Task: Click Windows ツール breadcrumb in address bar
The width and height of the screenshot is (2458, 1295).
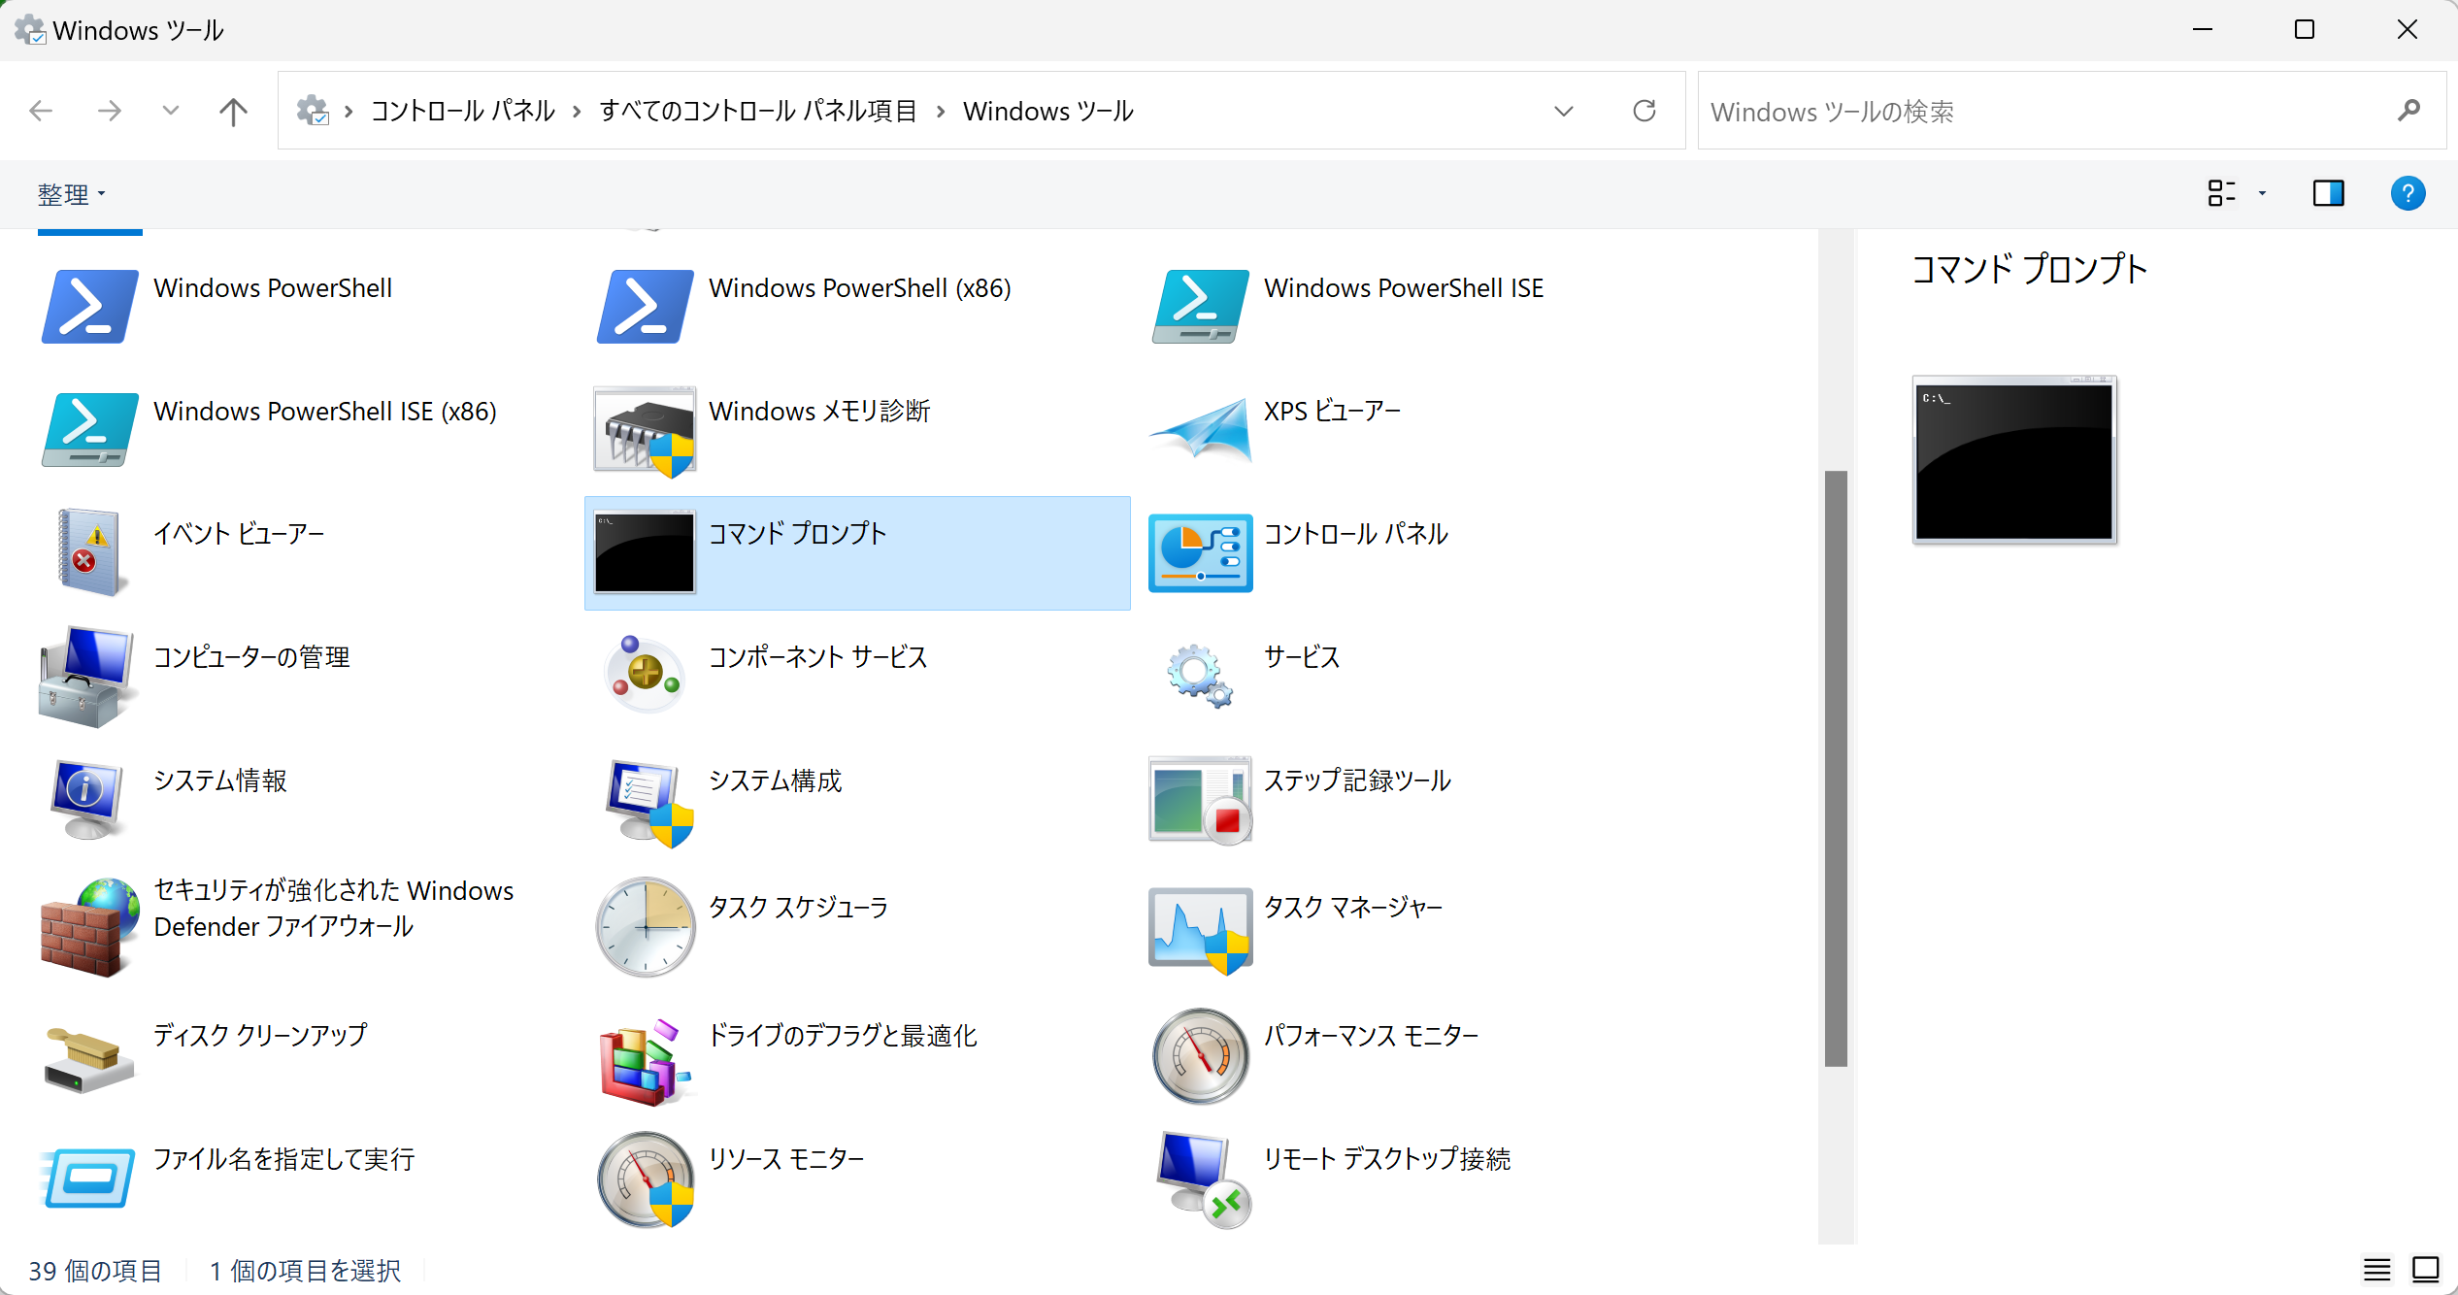Action: 1047,111
